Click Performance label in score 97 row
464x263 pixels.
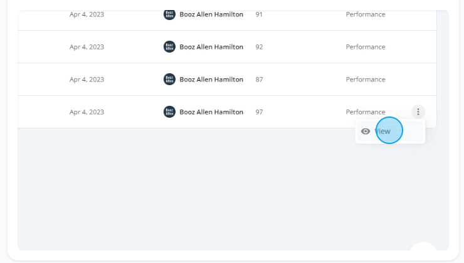click(366, 111)
